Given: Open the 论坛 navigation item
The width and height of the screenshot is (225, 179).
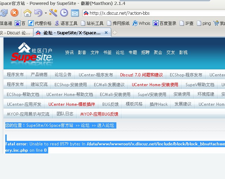Looking at the screenshot, I should coord(120,53).
